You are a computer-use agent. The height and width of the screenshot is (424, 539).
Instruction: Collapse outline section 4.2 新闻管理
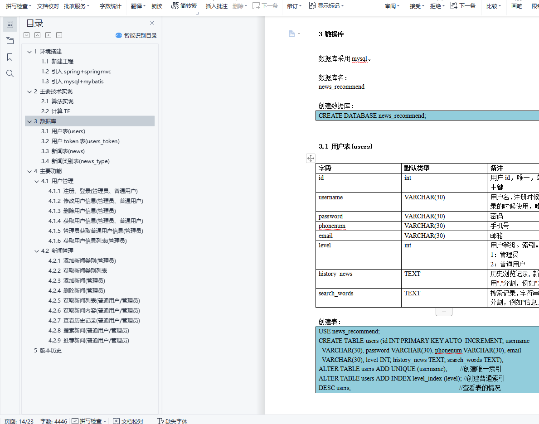pos(36,251)
